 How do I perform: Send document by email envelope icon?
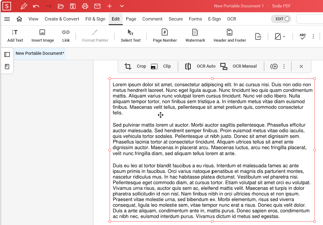pos(97,6)
